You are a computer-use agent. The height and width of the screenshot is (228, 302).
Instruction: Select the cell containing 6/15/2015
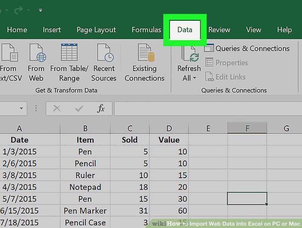click(30, 211)
